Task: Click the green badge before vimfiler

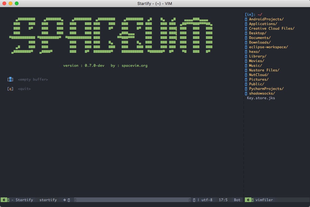Action: (248, 200)
